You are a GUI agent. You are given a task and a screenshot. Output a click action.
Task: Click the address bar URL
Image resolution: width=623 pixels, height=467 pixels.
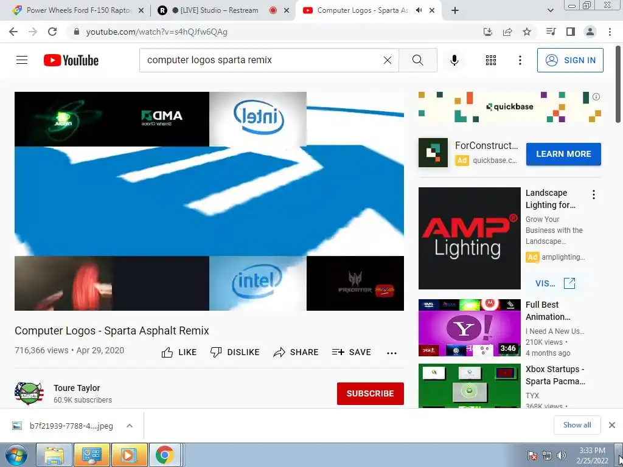(x=156, y=32)
